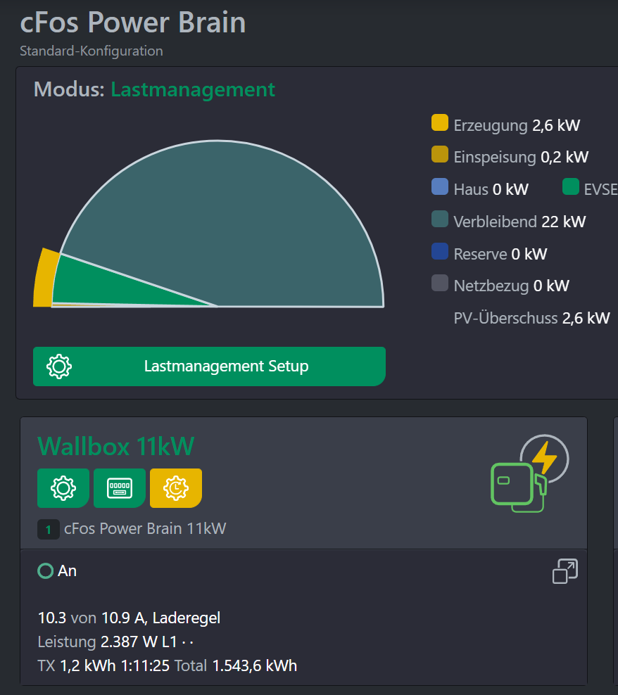
Task: Open Wallbox 11kW settings gear button
Action: (x=63, y=488)
